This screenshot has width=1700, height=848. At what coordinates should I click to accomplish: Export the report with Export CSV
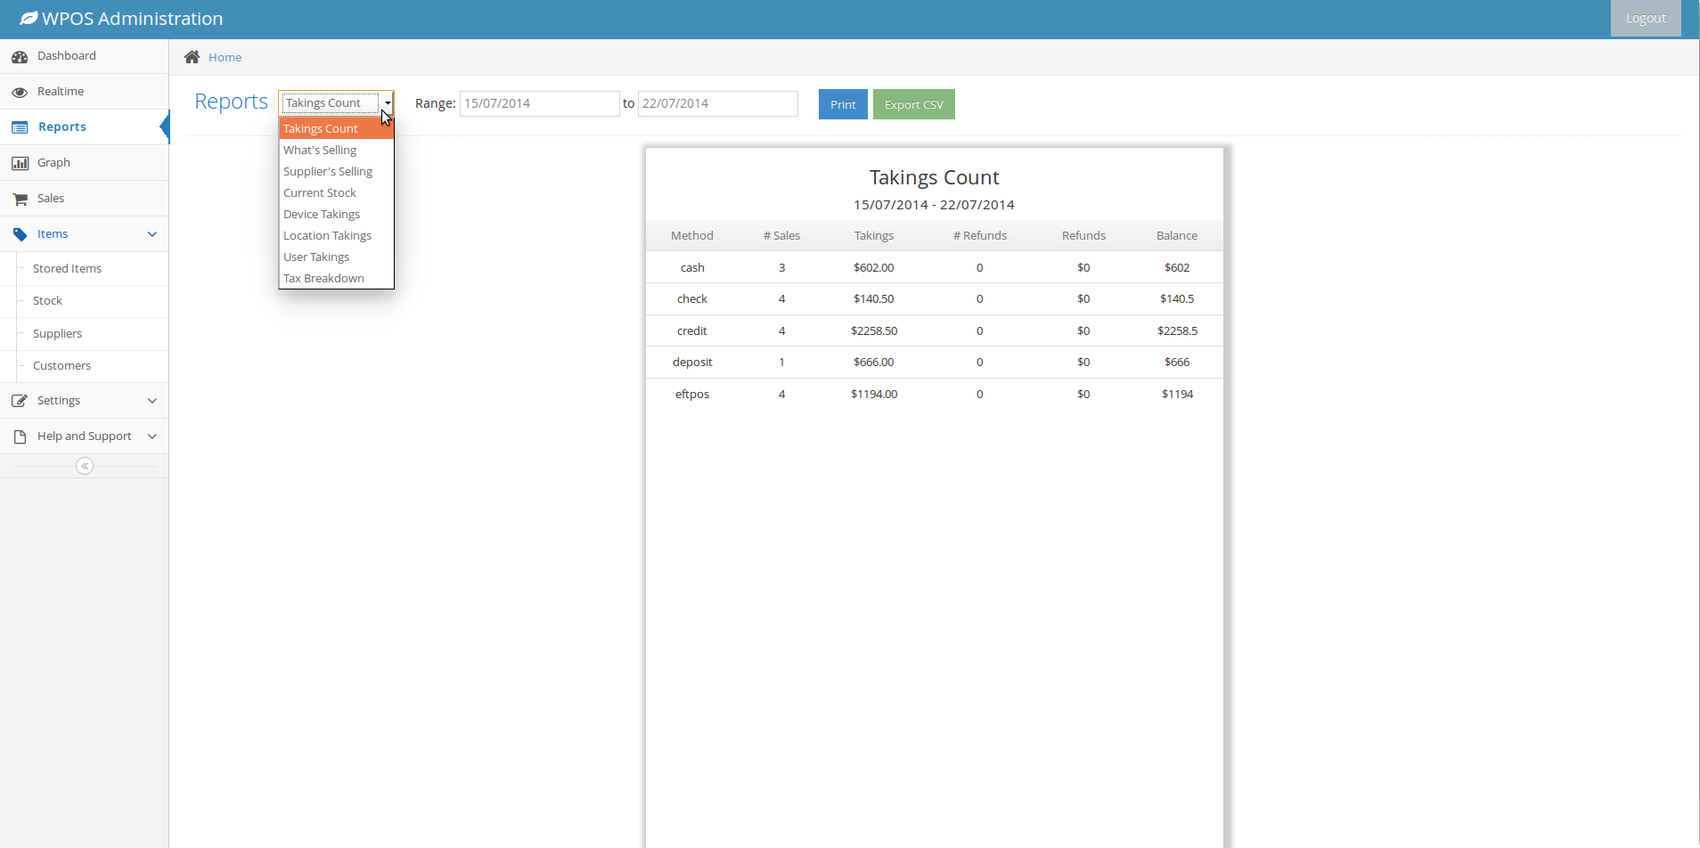[913, 104]
